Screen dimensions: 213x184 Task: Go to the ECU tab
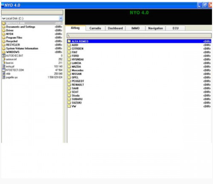coord(175,28)
